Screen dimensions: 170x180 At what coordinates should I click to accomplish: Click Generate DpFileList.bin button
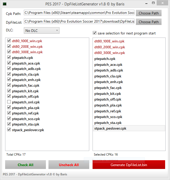coord(129,165)
